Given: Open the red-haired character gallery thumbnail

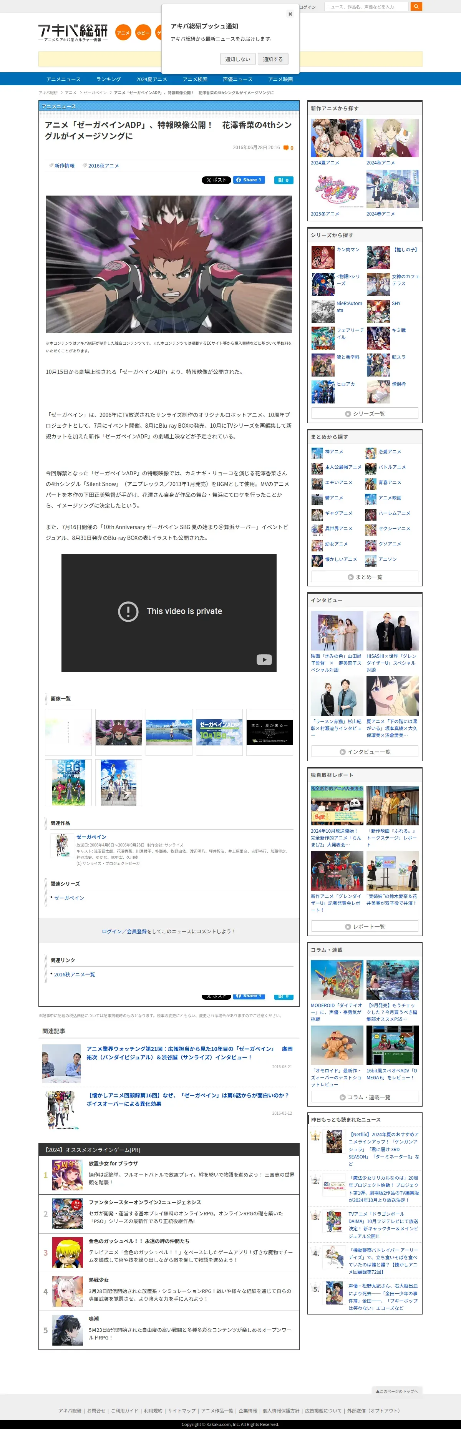Looking at the screenshot, I should (119, 732).
